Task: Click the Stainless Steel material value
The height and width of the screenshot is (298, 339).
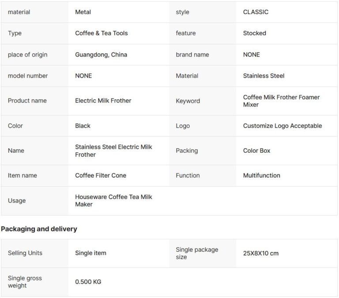Action: click(264, 75)
